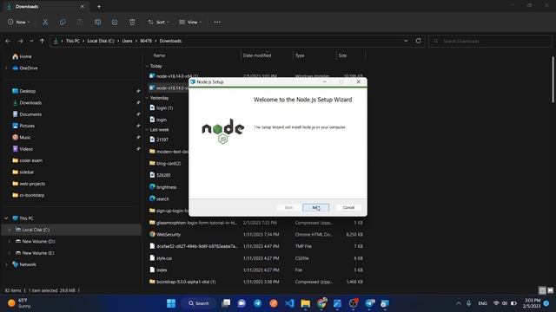The width and height of the screenshot is (556, 312).
Task: Go up one folder level arrow
Action: coord(43,41)
